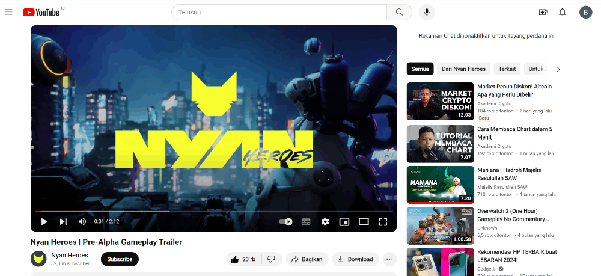Start voice search with microphone icon
The image size is (601, 276).
pyautogui.click(x=427, y=12)
